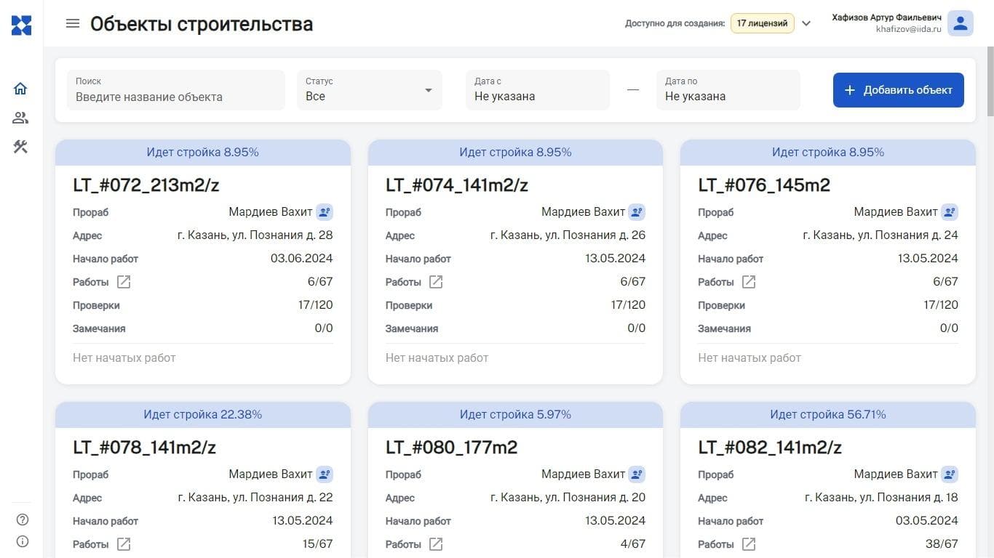Click the 'Добавить объект' button
This screenshot has height=558, width=994.
(898, 90)
